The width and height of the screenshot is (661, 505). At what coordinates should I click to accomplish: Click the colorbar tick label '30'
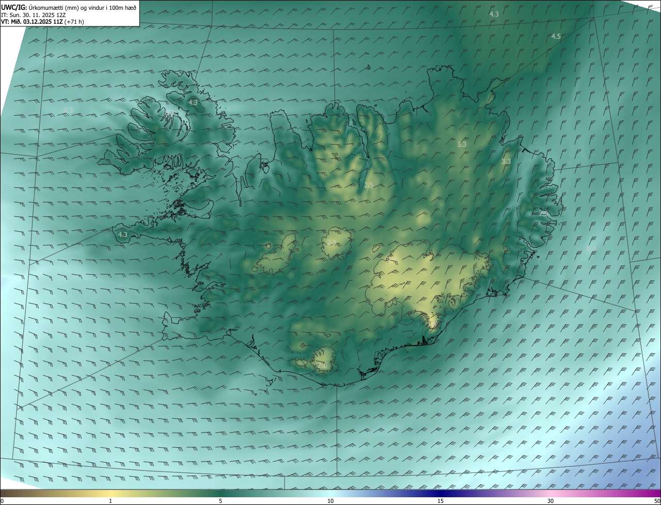pyautogui.click(x=550, y=501)
